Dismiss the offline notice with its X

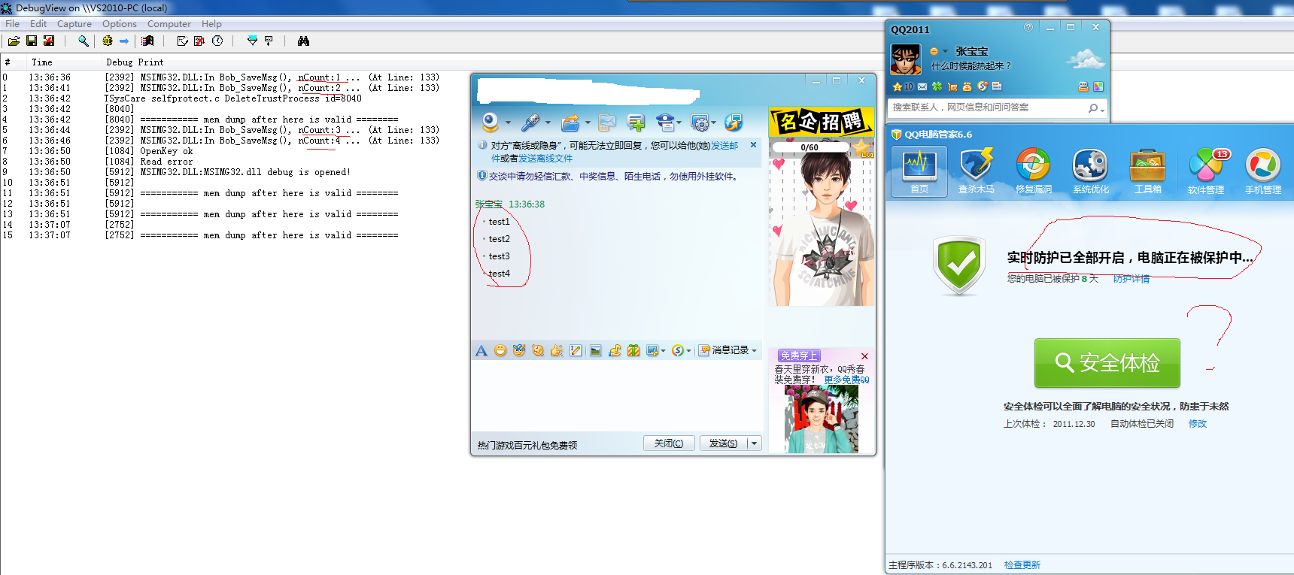pos(753,145)
